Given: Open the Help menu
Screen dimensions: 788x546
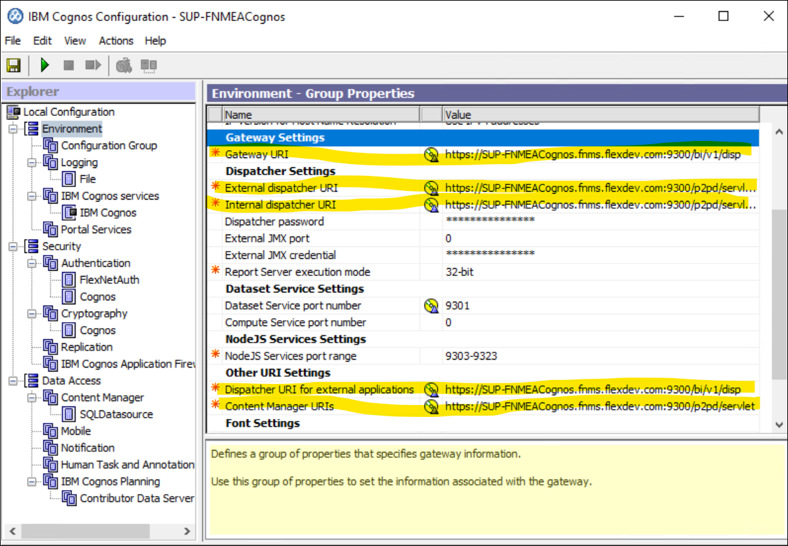Looking at the screenshot, I should tap(155, 41).
